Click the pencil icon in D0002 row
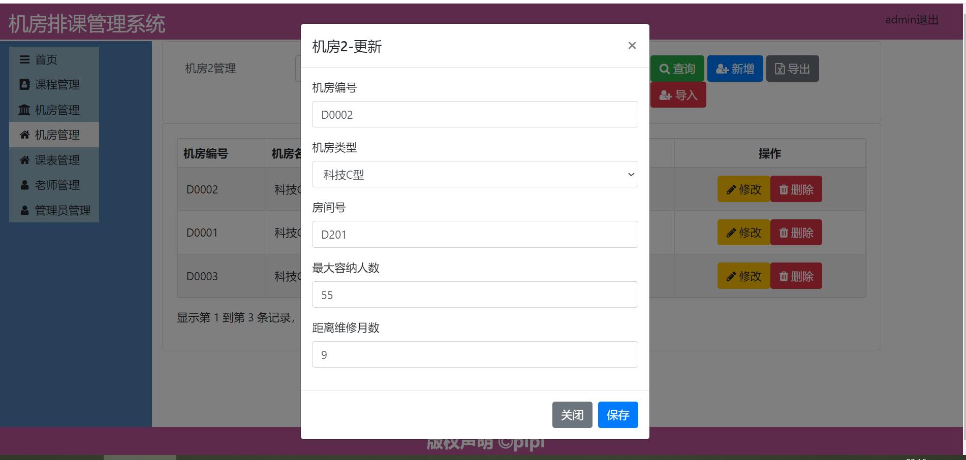The width and height of the screenshot is (966, 460). coord(731,190)
